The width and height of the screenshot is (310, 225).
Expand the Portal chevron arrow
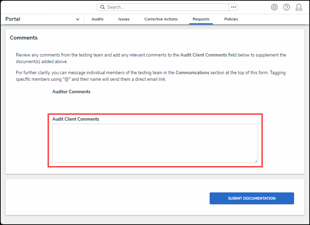tap(77, 19)
